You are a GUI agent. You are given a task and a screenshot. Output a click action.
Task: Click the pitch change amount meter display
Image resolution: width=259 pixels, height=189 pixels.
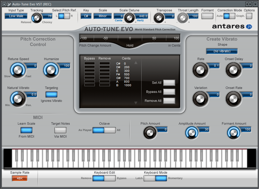[130, 38]
